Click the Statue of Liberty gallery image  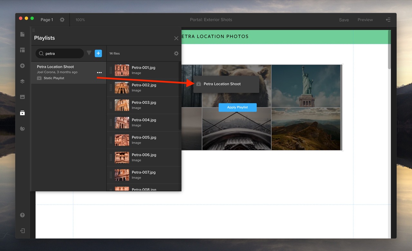[x=306, y=86]
